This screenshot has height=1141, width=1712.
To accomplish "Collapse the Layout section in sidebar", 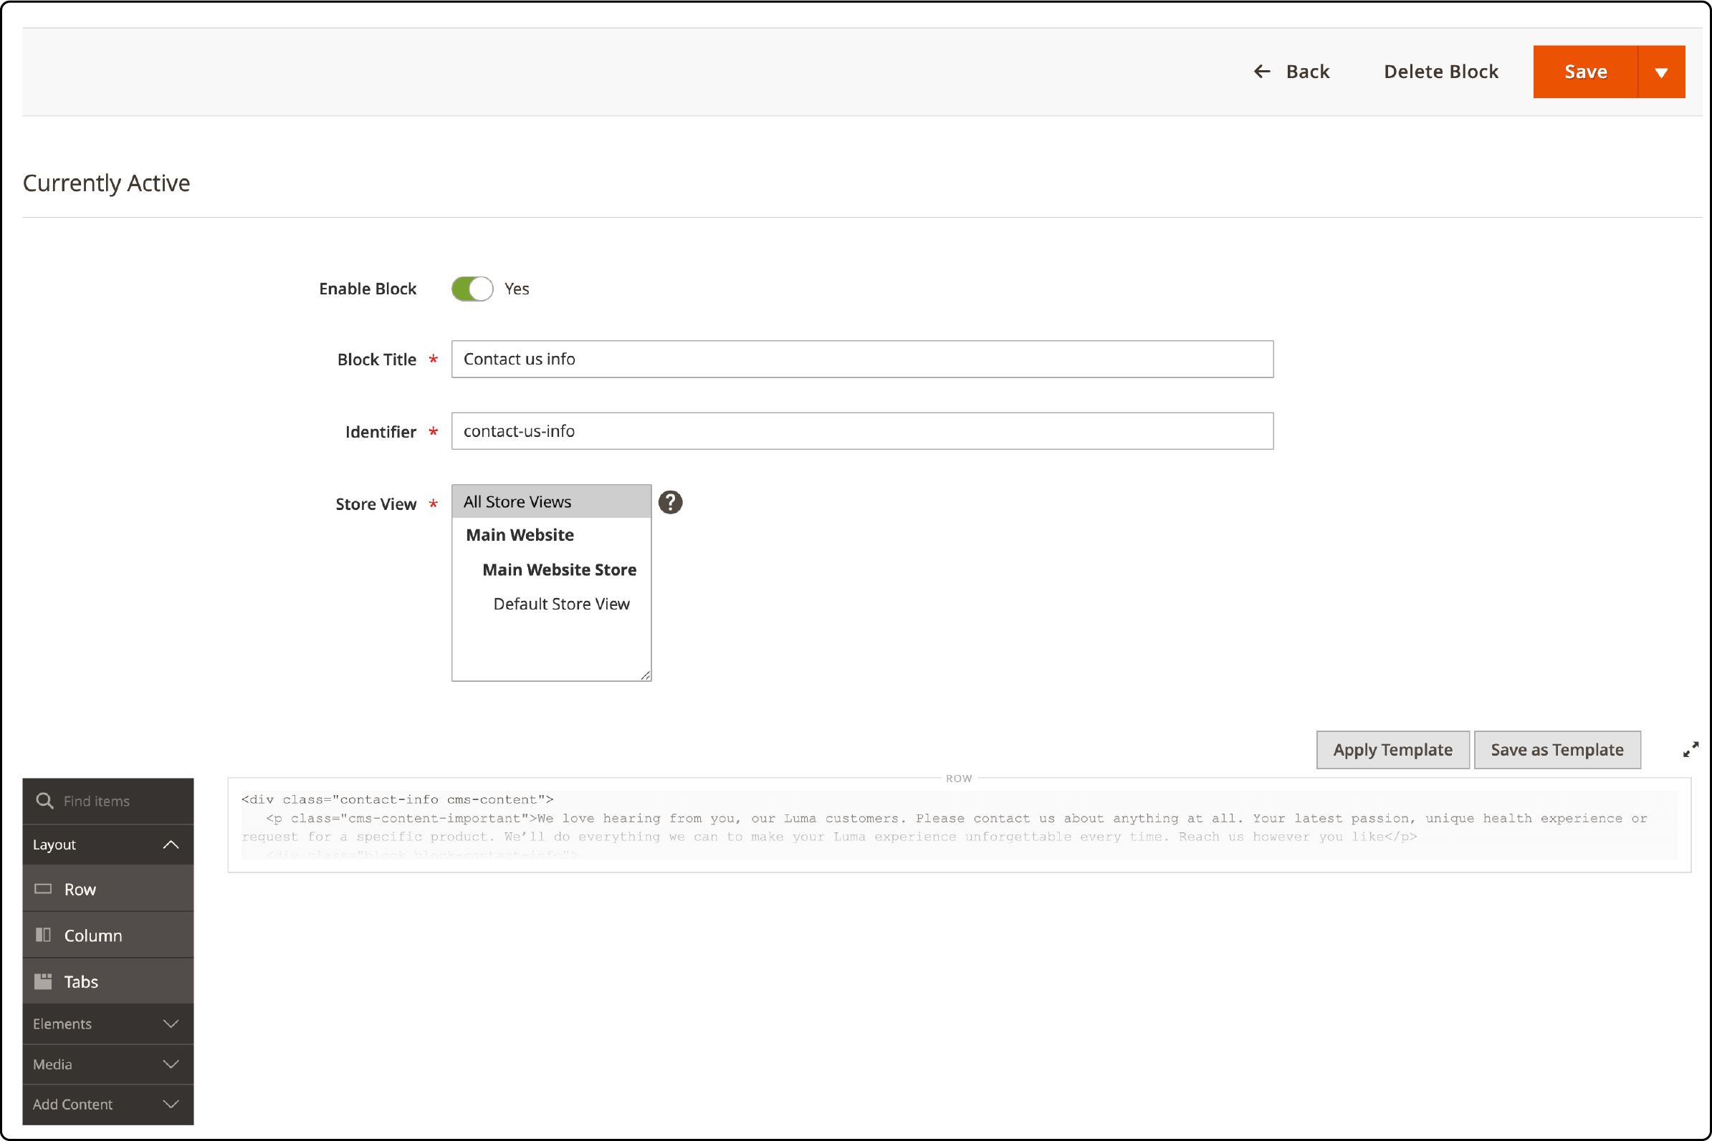I will click(172, 844).
